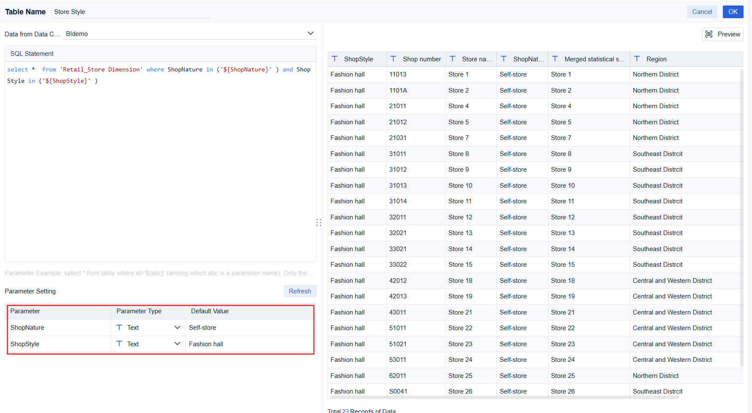Click the preview table's vertical scrollbar

click(742, 211)
